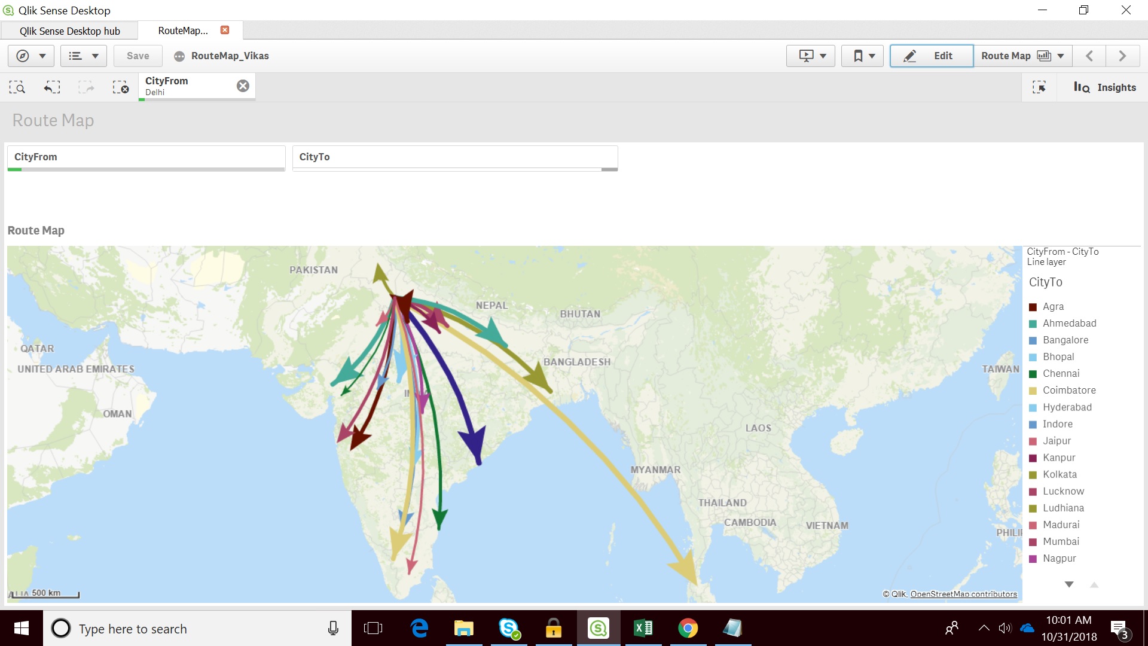Close the RouteMap tab
The image size is (1148, 646).
(x=225, y=30)
